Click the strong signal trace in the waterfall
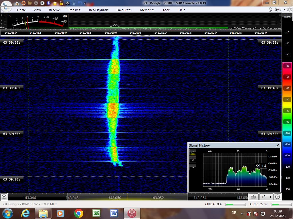The width and height of the screenshot is (293, 219). [113, 110]
